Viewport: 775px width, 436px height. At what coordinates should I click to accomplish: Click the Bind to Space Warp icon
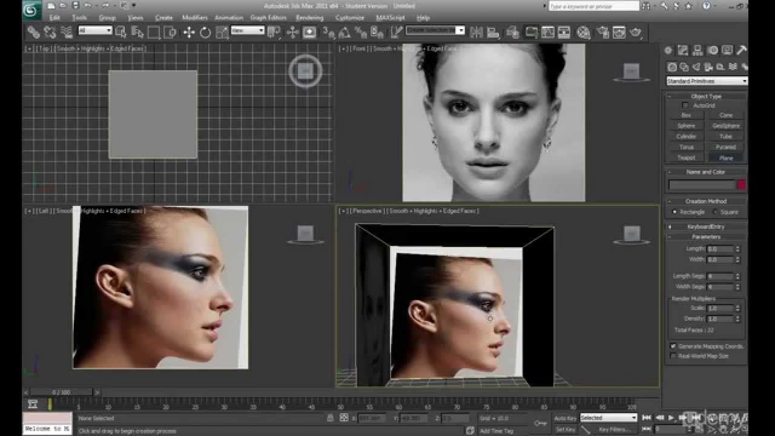click(65, 32)
